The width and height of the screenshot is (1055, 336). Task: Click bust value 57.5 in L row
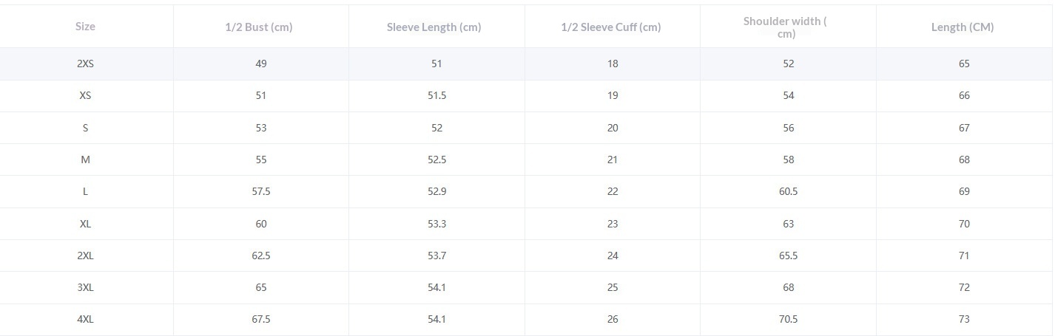(261, 191)
